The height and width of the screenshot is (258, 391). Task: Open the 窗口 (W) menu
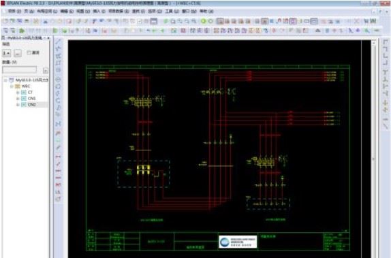pyautogui.click(x=189, y=11)
